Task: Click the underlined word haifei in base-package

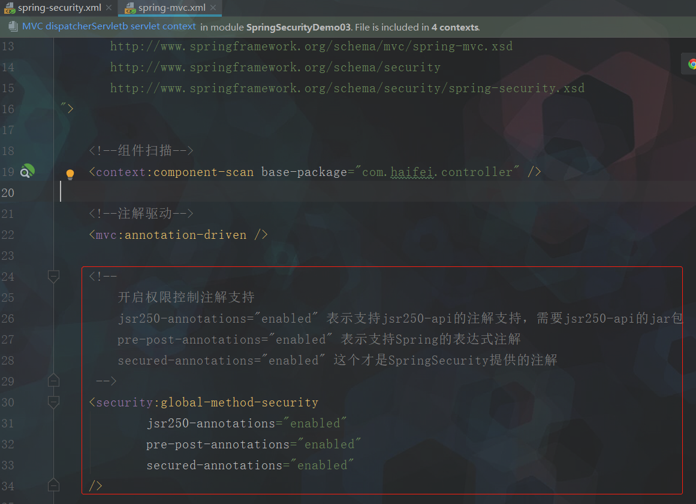Action: point(412,172)
